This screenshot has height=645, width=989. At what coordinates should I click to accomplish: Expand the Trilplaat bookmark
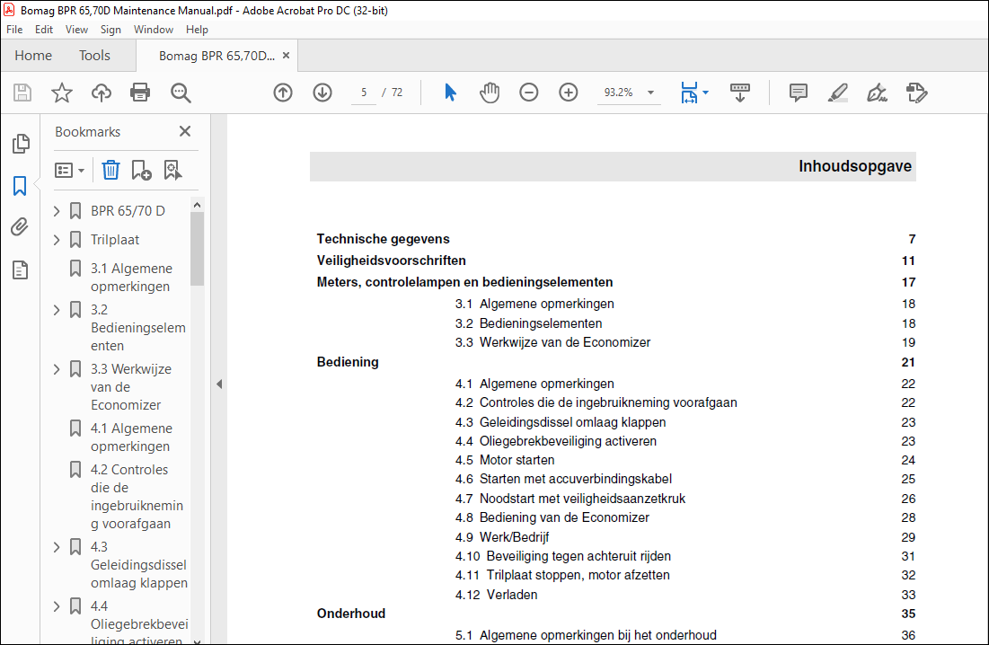(x=57, y=240)
